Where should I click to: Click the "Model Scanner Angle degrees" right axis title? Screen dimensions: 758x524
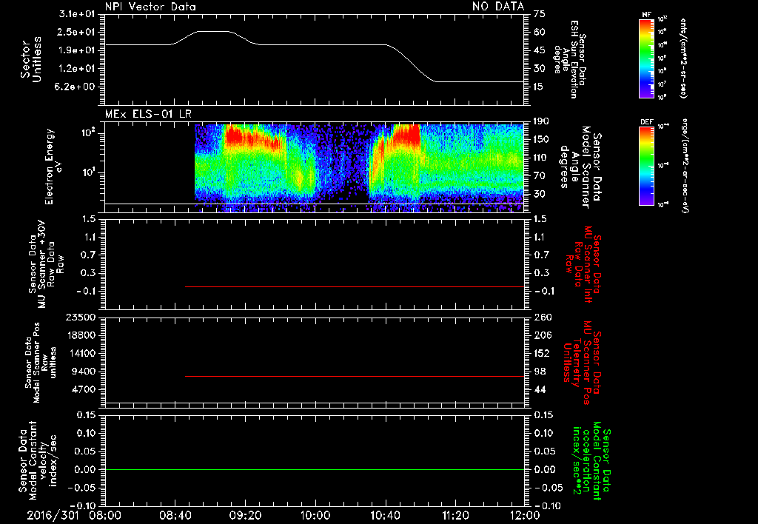[580, 167]
